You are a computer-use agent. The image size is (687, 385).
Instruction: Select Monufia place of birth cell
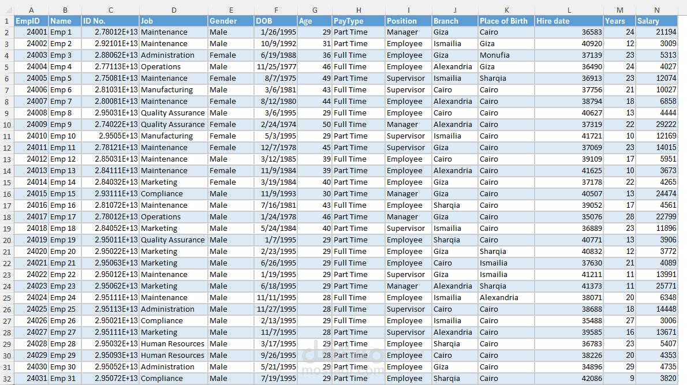coord(506,55)
